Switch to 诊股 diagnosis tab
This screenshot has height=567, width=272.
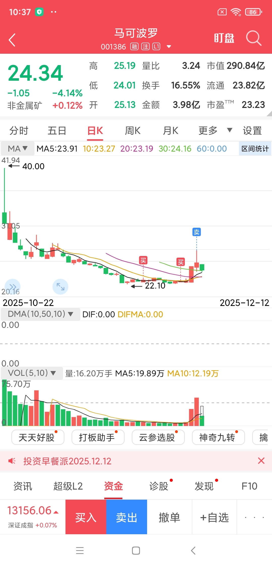click(159, 486)
